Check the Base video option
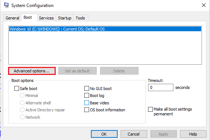This screenshot has height=140, width=210. point(86,103)
